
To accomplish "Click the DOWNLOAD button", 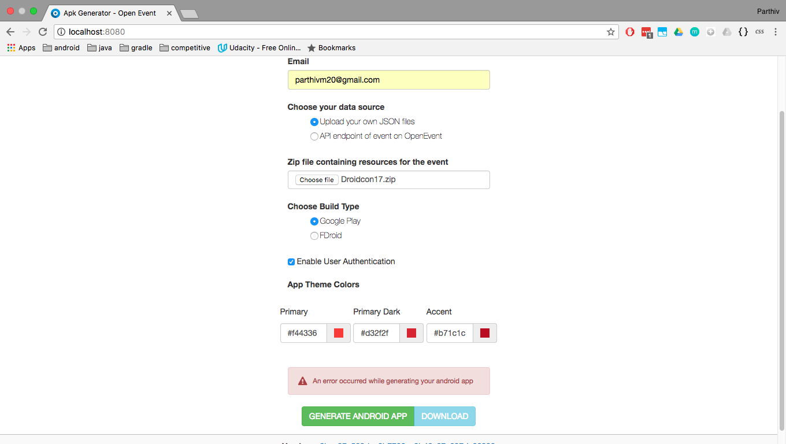I will (x=444, y=416).
